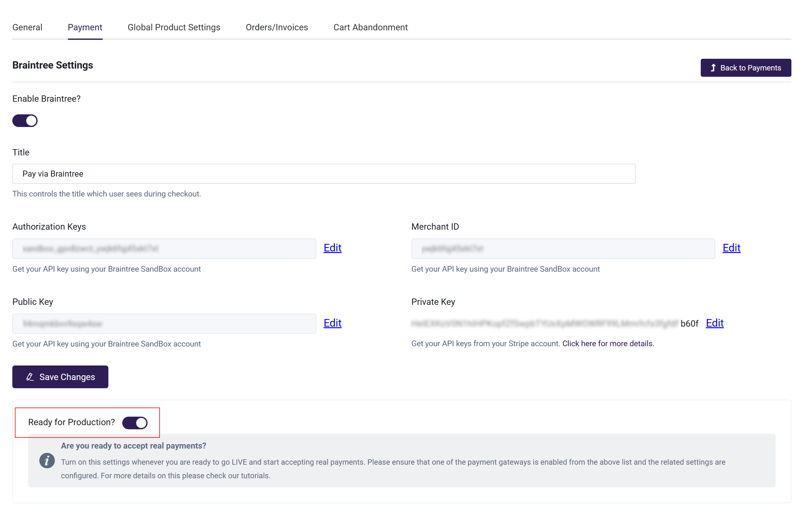Go to the Cart Abandonment tab

coord(370,27)
